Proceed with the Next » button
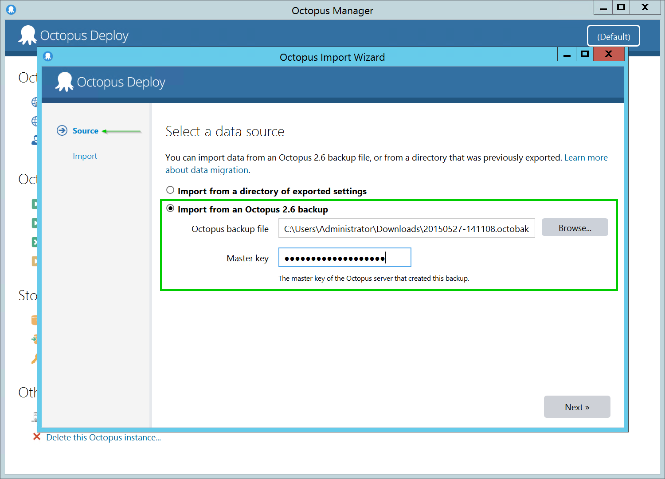This screenshot has height=479, width=665. (x=577, y=407)
